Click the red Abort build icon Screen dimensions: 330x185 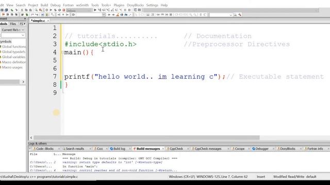(x=64, y=10)
